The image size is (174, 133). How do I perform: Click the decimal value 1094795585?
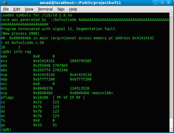81,61
